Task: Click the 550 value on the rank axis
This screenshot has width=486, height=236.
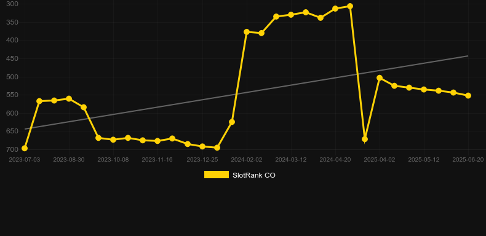Action: click(x=12, y=95)
